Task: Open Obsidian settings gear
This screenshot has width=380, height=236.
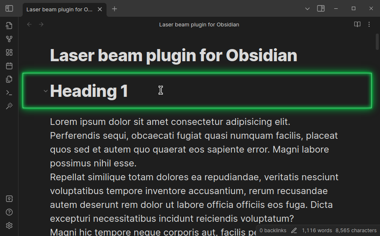Action: click(x=9, y=226)
